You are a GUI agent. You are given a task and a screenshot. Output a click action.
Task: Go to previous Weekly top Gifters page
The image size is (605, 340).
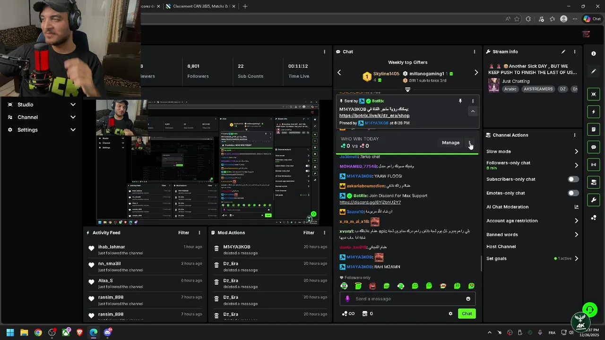[x=339, y=73]
